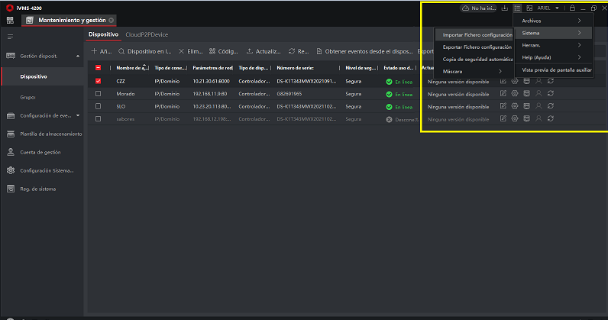This screenshot has width=608, height=320.
Task: Collapse the Gestión disposit. section
Action: coord(78,56)
